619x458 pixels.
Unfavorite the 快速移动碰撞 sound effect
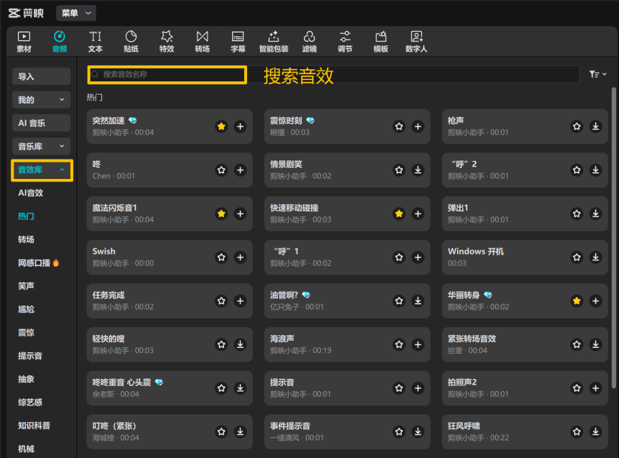tap(399, 214)
